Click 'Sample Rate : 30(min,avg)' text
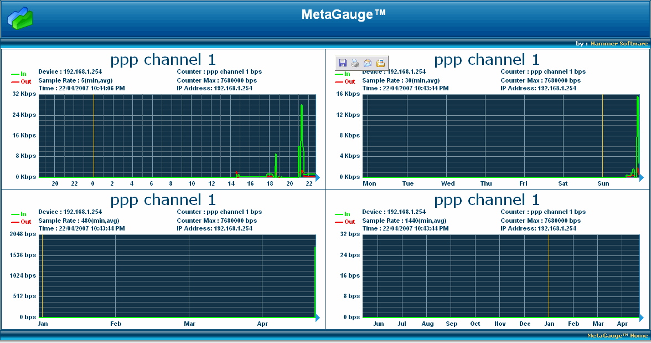Screen dimensions: 651x343 coord(401,80)
